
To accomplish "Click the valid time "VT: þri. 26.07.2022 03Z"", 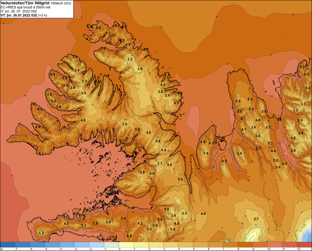I will click(19, 15).
